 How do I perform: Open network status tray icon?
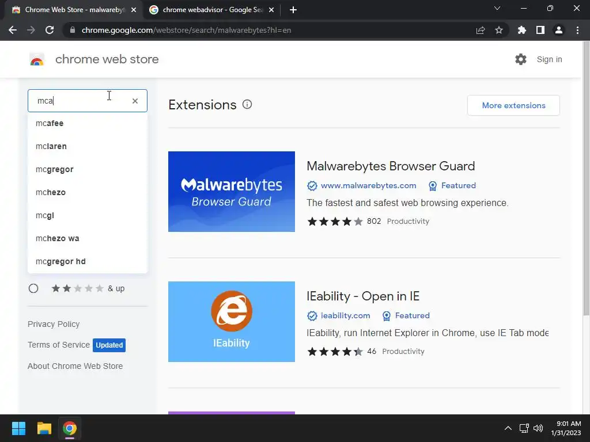524,428
